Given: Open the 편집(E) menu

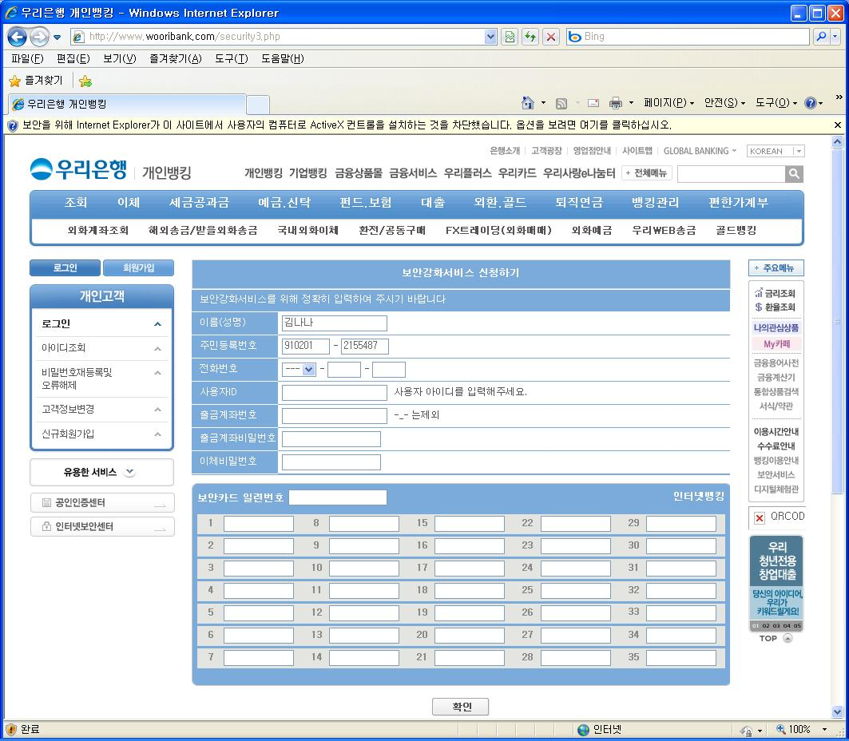Looking at the screenshot, I should (x=73, y=58).
